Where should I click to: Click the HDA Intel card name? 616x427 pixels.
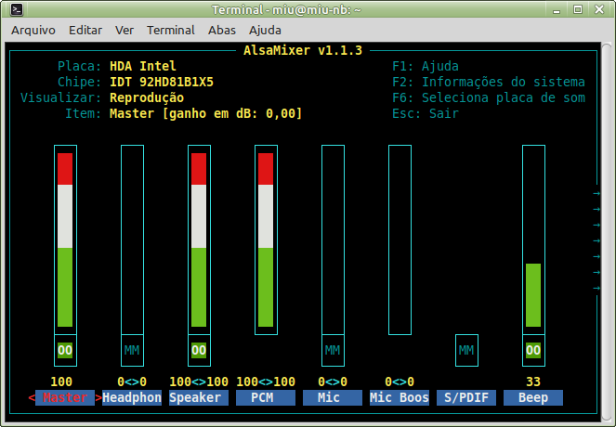click(x=142, y=66)
